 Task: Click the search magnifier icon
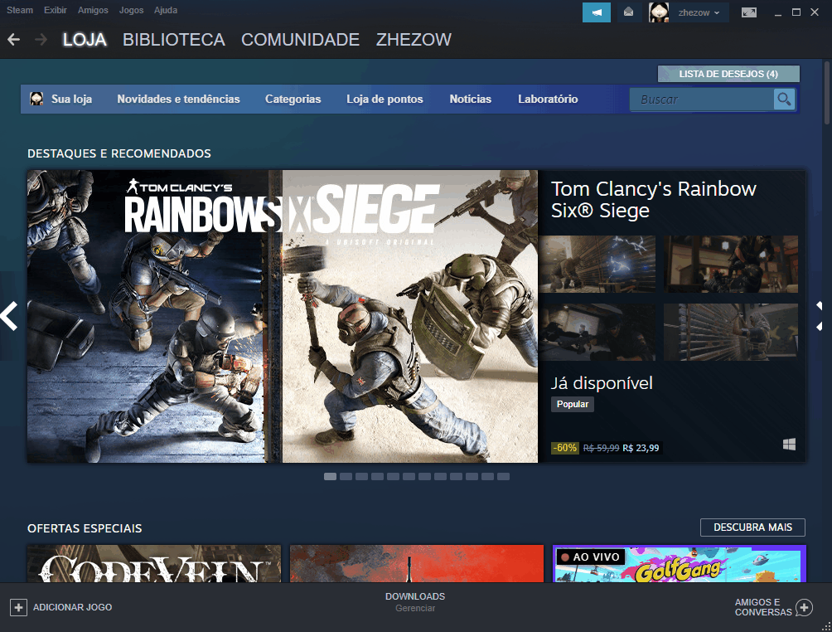point(784,100)
